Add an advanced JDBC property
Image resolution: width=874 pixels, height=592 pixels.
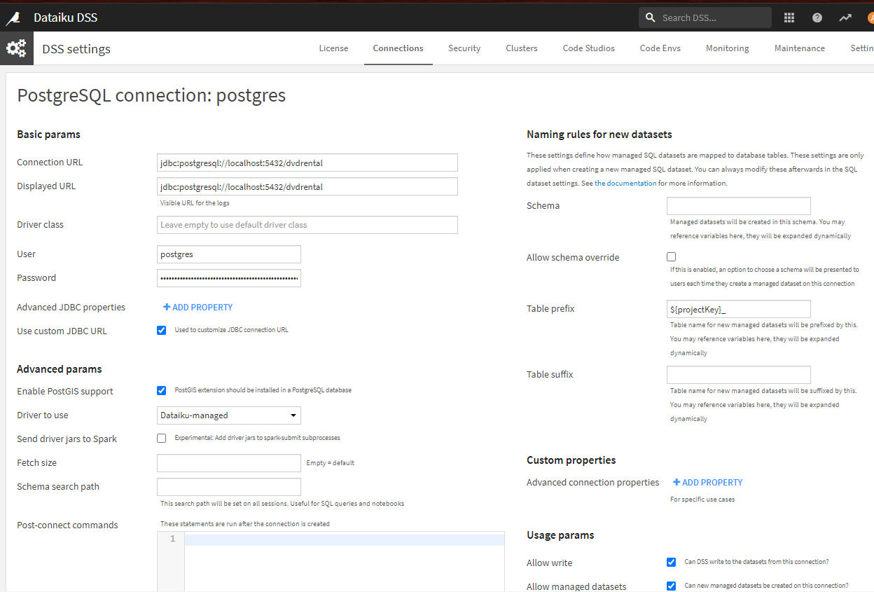coord(198,307)
